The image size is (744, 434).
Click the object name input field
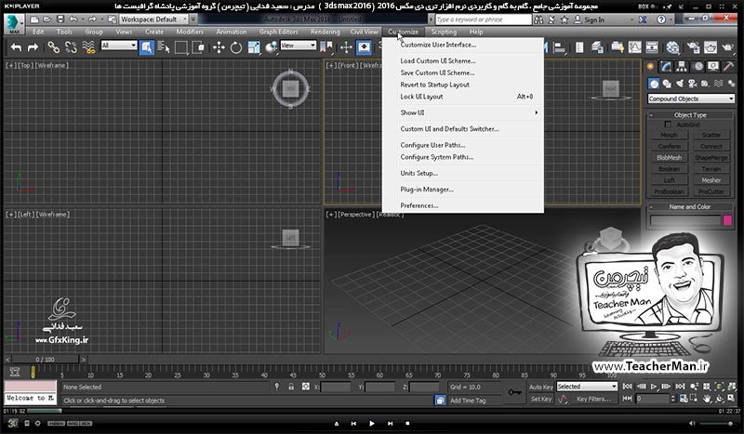click(x=685, y=220)
